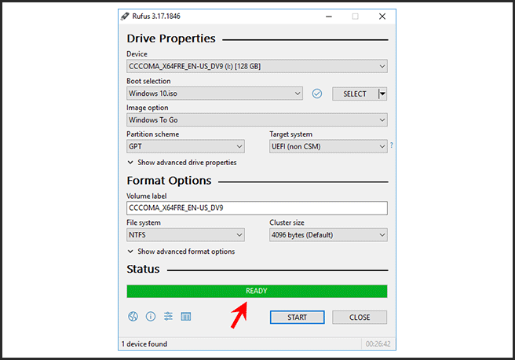515x360 pixels.
Task: Click the Status heading
Action: (143, 270)
